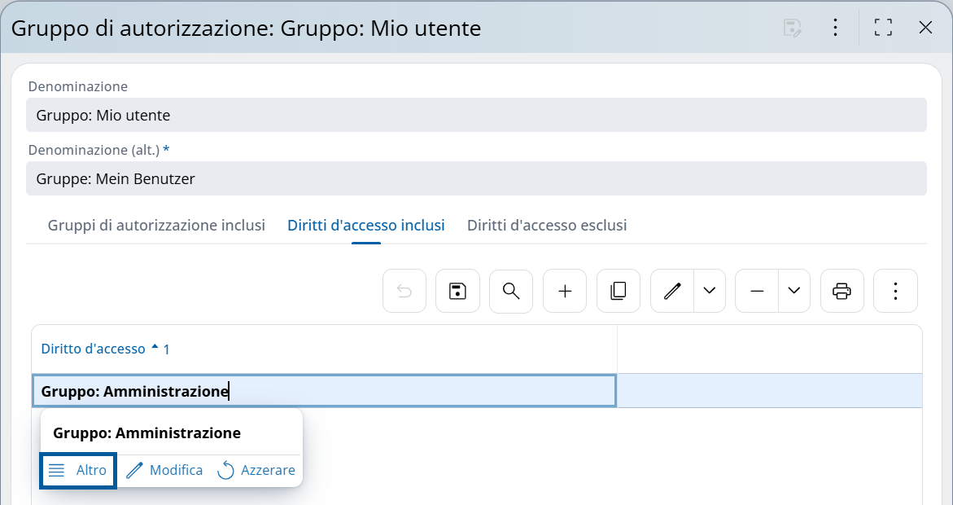Open the window header three-dot menu
The image size is (953, 505).
835,27
